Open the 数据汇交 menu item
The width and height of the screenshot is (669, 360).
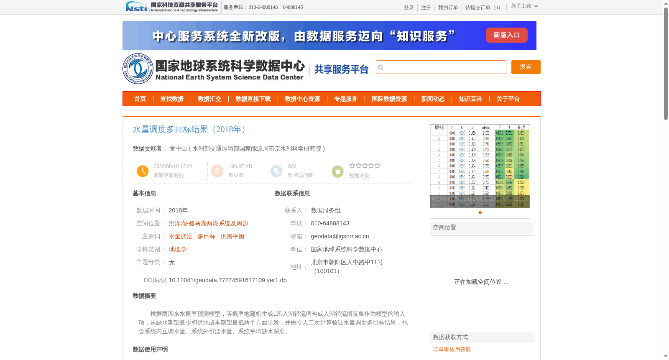pos(209,99)
